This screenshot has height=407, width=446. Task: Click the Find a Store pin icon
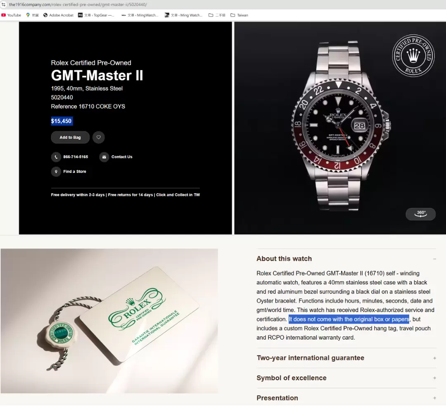56,172
